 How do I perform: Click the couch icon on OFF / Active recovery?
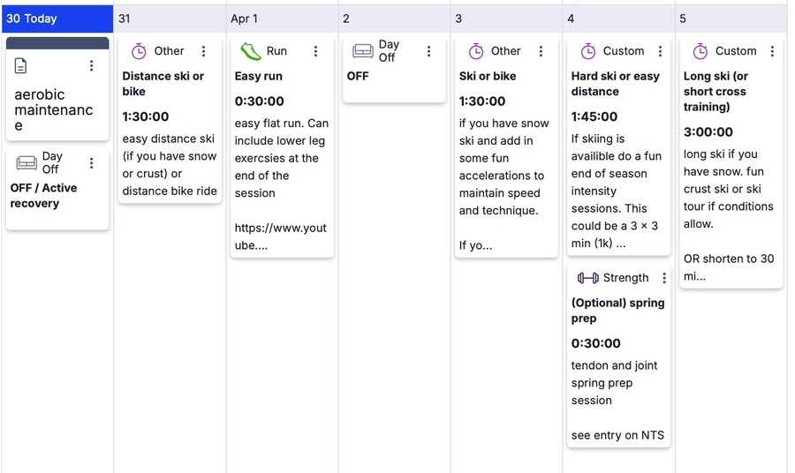tap(26, 163)
